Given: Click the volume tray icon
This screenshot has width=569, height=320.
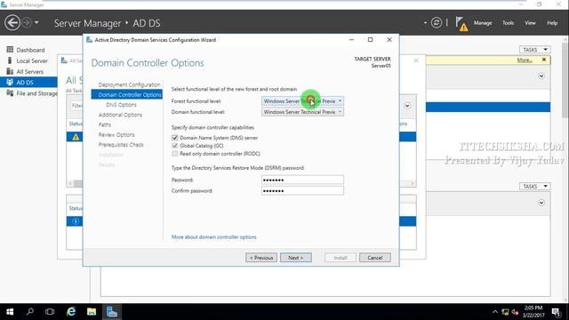Looking at the screenshot, I should click(515, 312).
